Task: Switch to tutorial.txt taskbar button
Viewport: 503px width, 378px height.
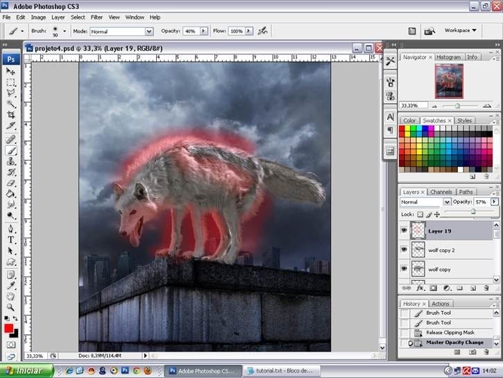Action: pyautogui.click(x=282, y=370)
